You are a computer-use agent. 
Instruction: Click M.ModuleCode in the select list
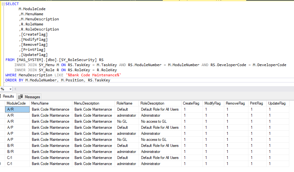click(x=32, y=9)
